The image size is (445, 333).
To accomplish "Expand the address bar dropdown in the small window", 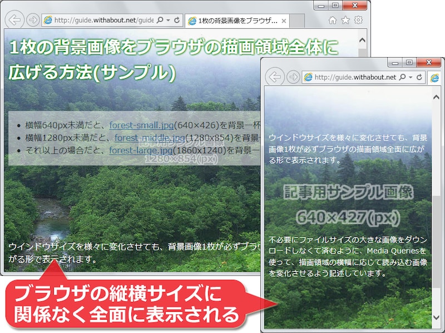I will 411,77.
